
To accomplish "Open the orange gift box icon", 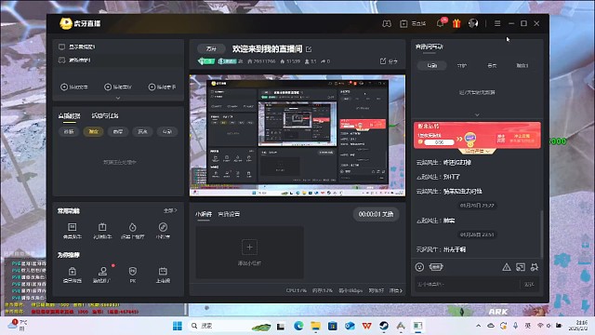I will 456,23.
